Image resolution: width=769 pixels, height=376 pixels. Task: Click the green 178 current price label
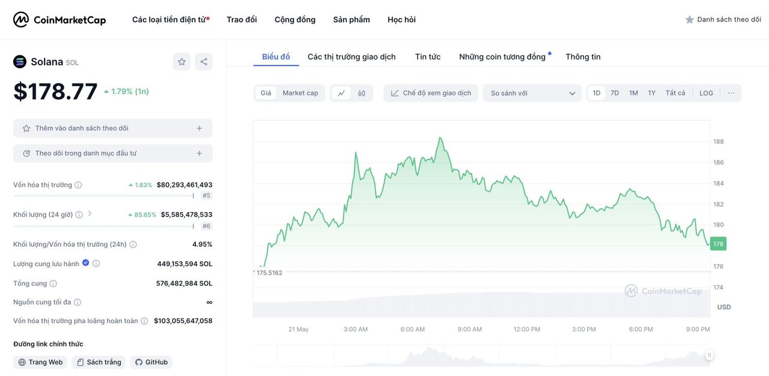[x=719, y=244]
